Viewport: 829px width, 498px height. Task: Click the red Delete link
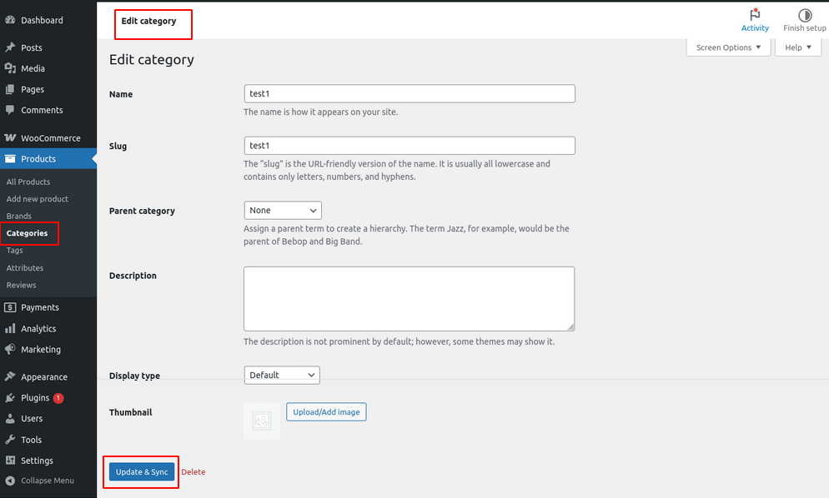click(193, 472)
